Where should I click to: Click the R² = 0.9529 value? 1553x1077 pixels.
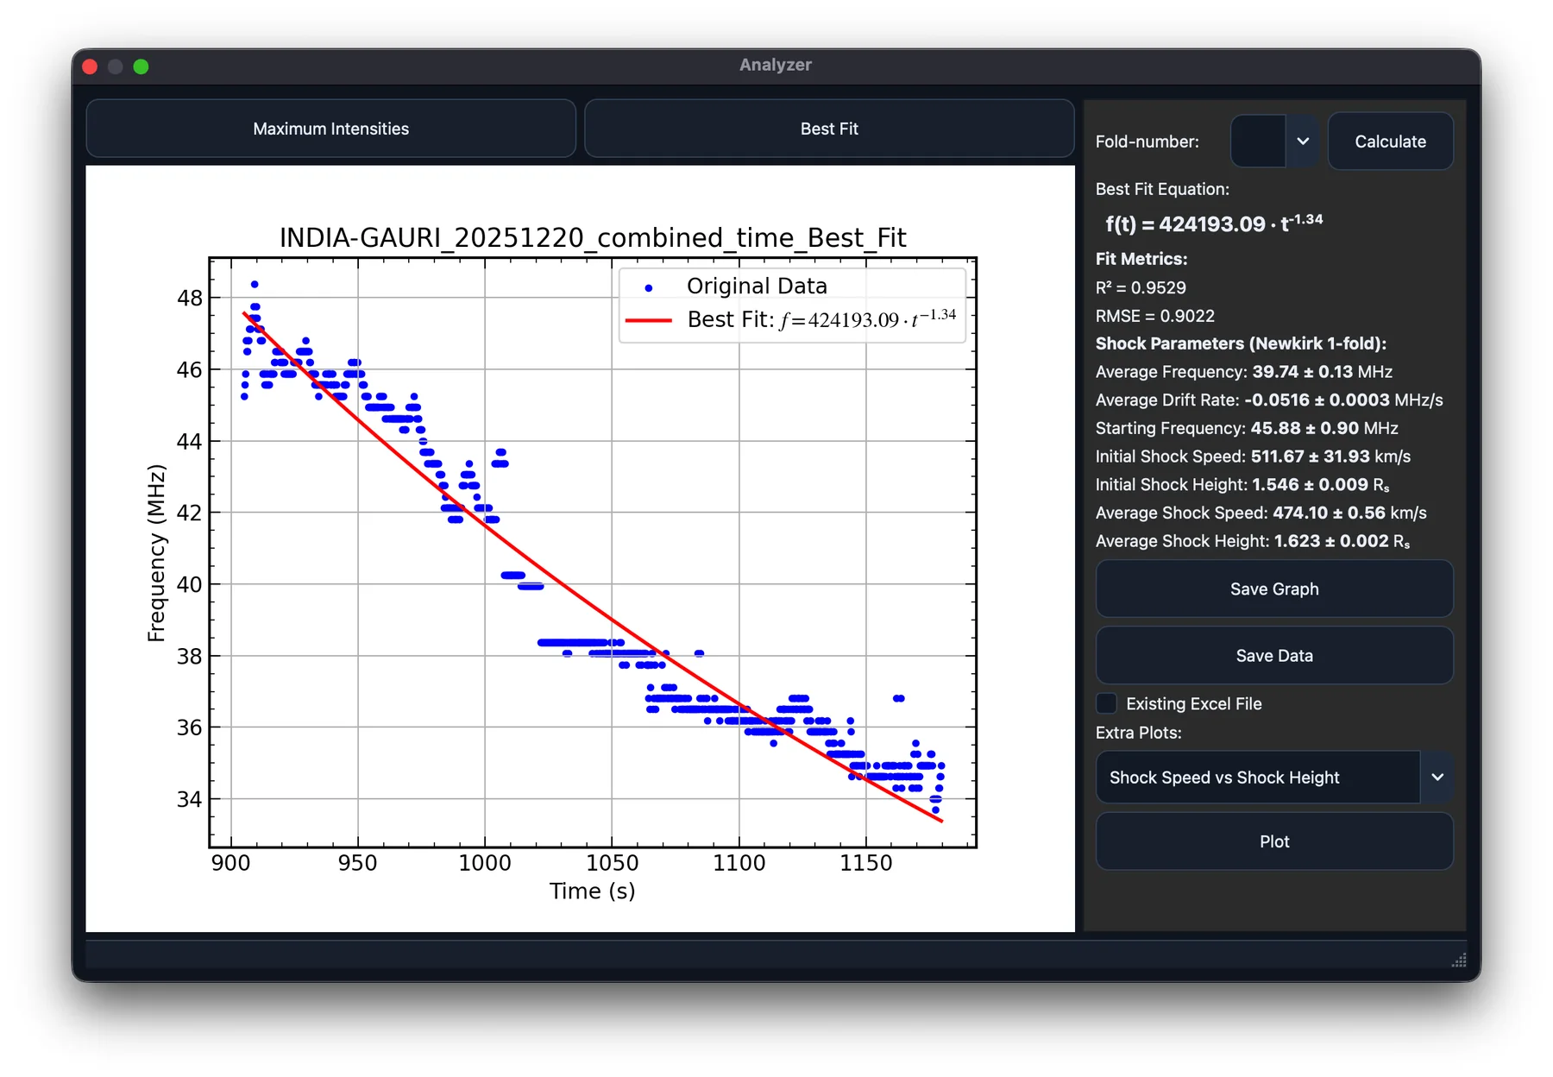tap(1141, 287)
